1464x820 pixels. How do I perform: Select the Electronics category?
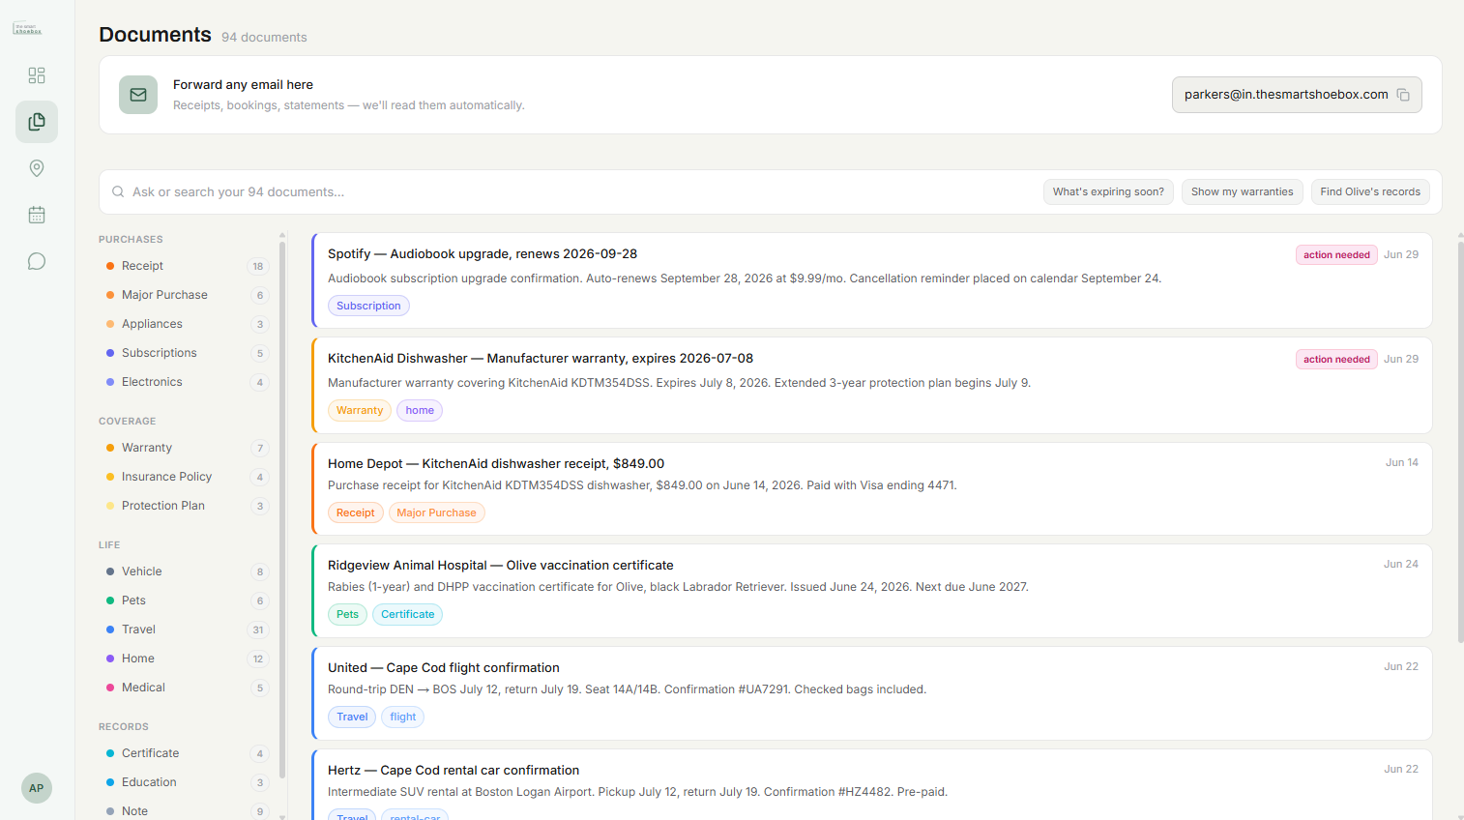(186, 382)
